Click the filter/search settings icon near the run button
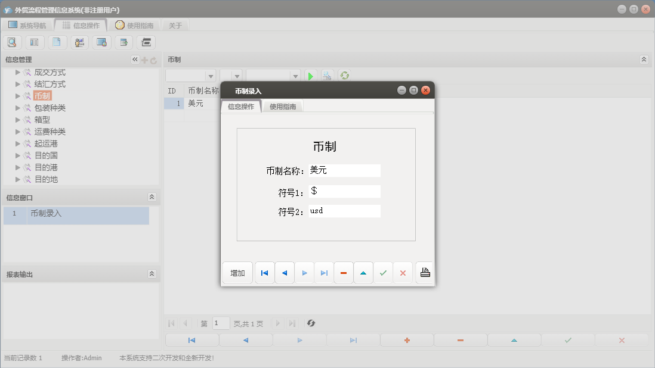This screenshot has height=368, width=655. (327, 76)
